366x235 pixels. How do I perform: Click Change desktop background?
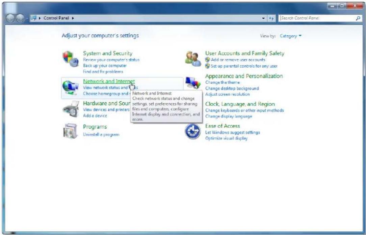click(232, 89)
